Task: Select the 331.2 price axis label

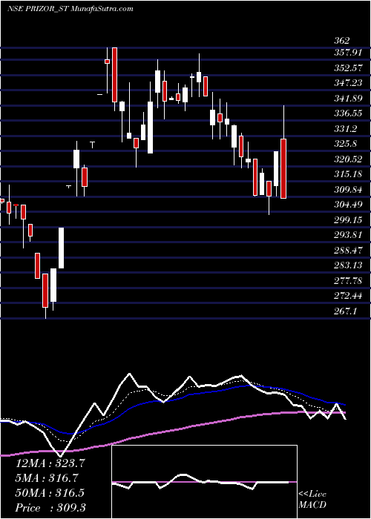Action: point(346,129)
